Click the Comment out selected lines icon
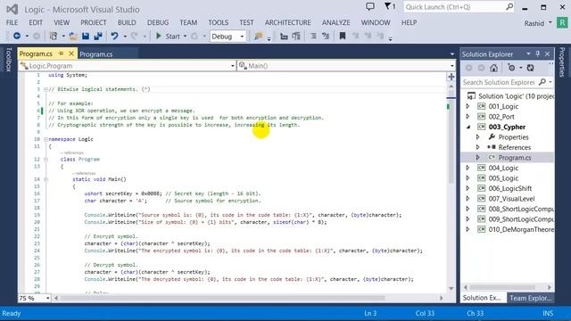Screen dimensions: 571x321 click(313, 36)
